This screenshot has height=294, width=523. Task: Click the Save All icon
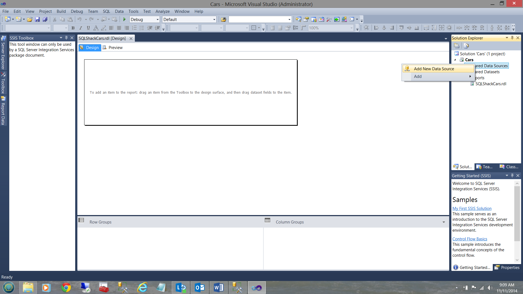pos(45,19)
